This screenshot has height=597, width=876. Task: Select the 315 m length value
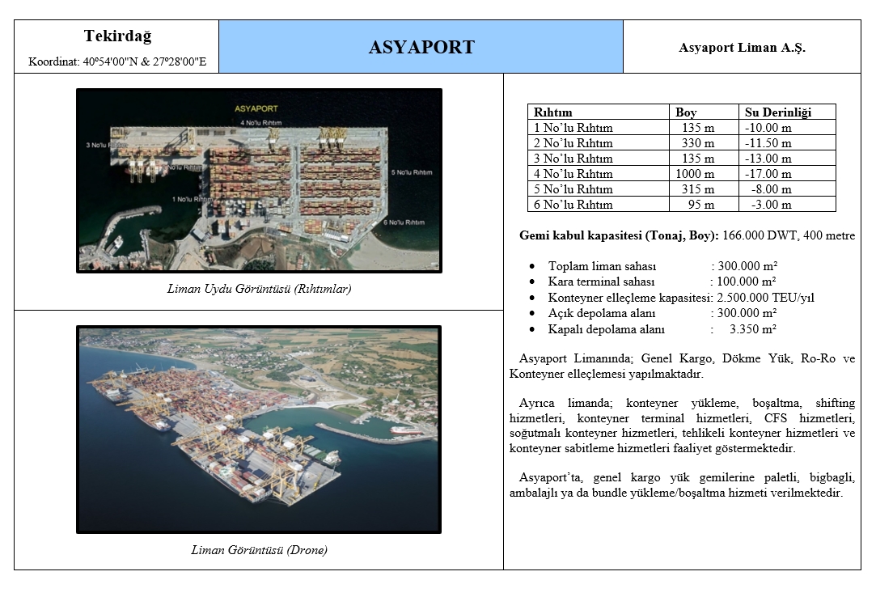[x=698, y=189]
